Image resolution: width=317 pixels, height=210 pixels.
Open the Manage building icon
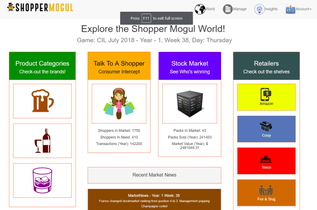tap(227, 9)
